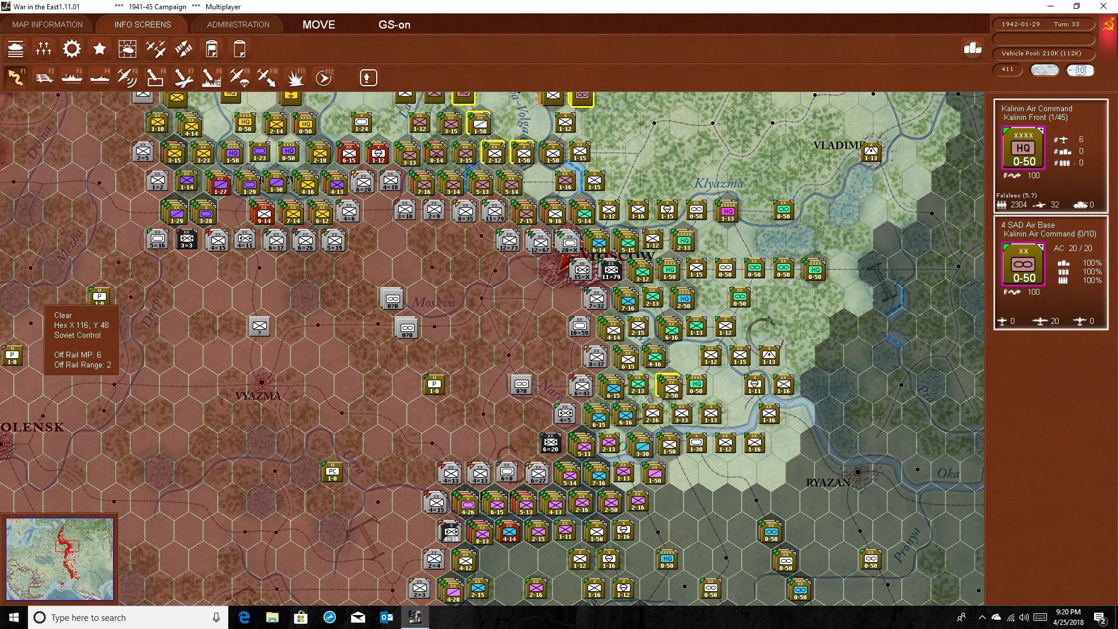Click leader name Falaleev (5.7)

1017,195
